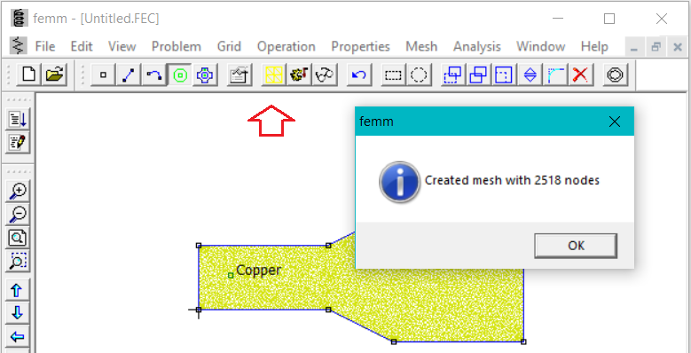Create a new document with the New icon

pyautogui.click(x=29, y=75)
